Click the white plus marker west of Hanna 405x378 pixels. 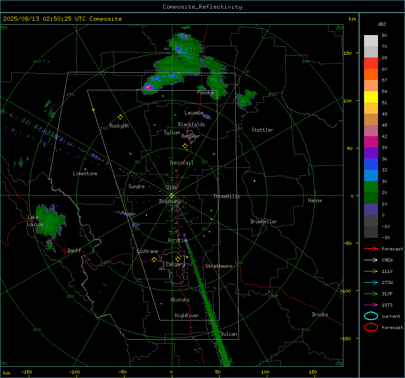254,181
